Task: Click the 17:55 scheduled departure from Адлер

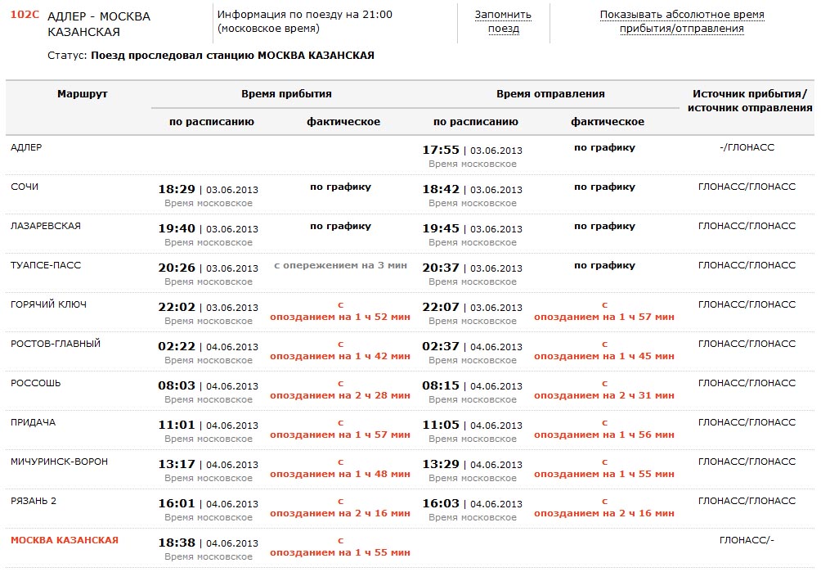Action: (x=441, y=150)
